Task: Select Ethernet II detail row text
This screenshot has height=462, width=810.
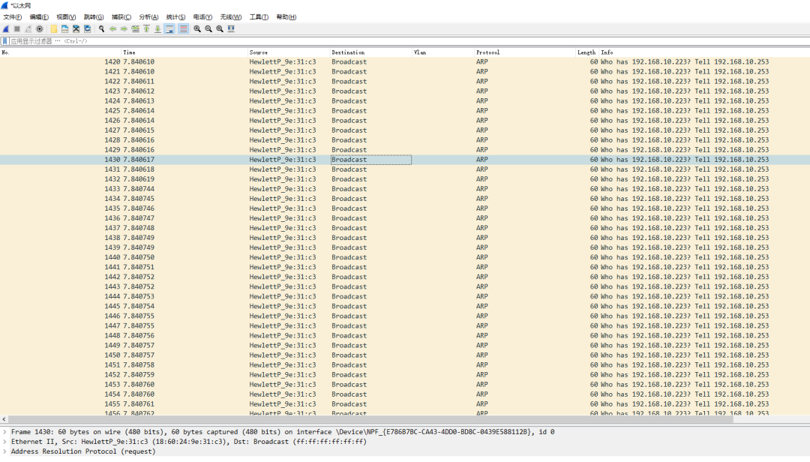Action: coord(188,442)
